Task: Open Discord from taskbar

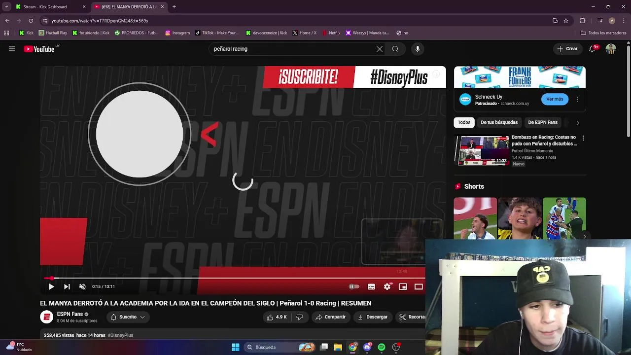Action: point(367,347)
